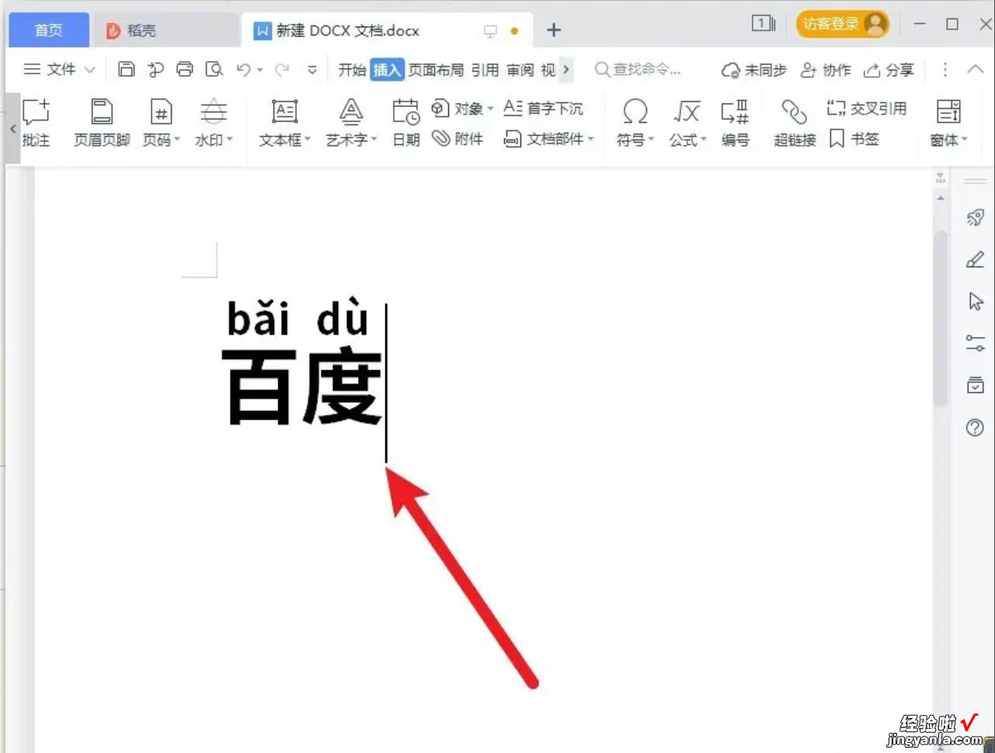Image resolution: width=995 pixels, height=753 pixels.
Task: Click the 访客登录 login button
Action: tap(843, 24)
